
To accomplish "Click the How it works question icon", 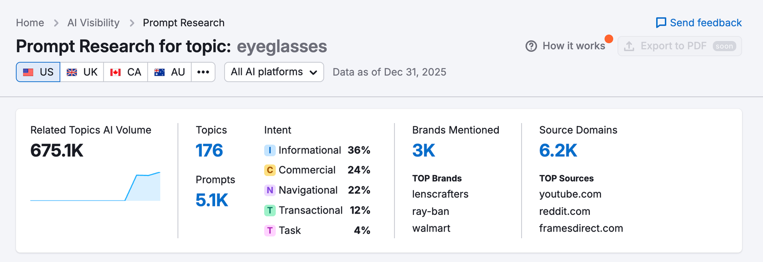I will [531, 46].
